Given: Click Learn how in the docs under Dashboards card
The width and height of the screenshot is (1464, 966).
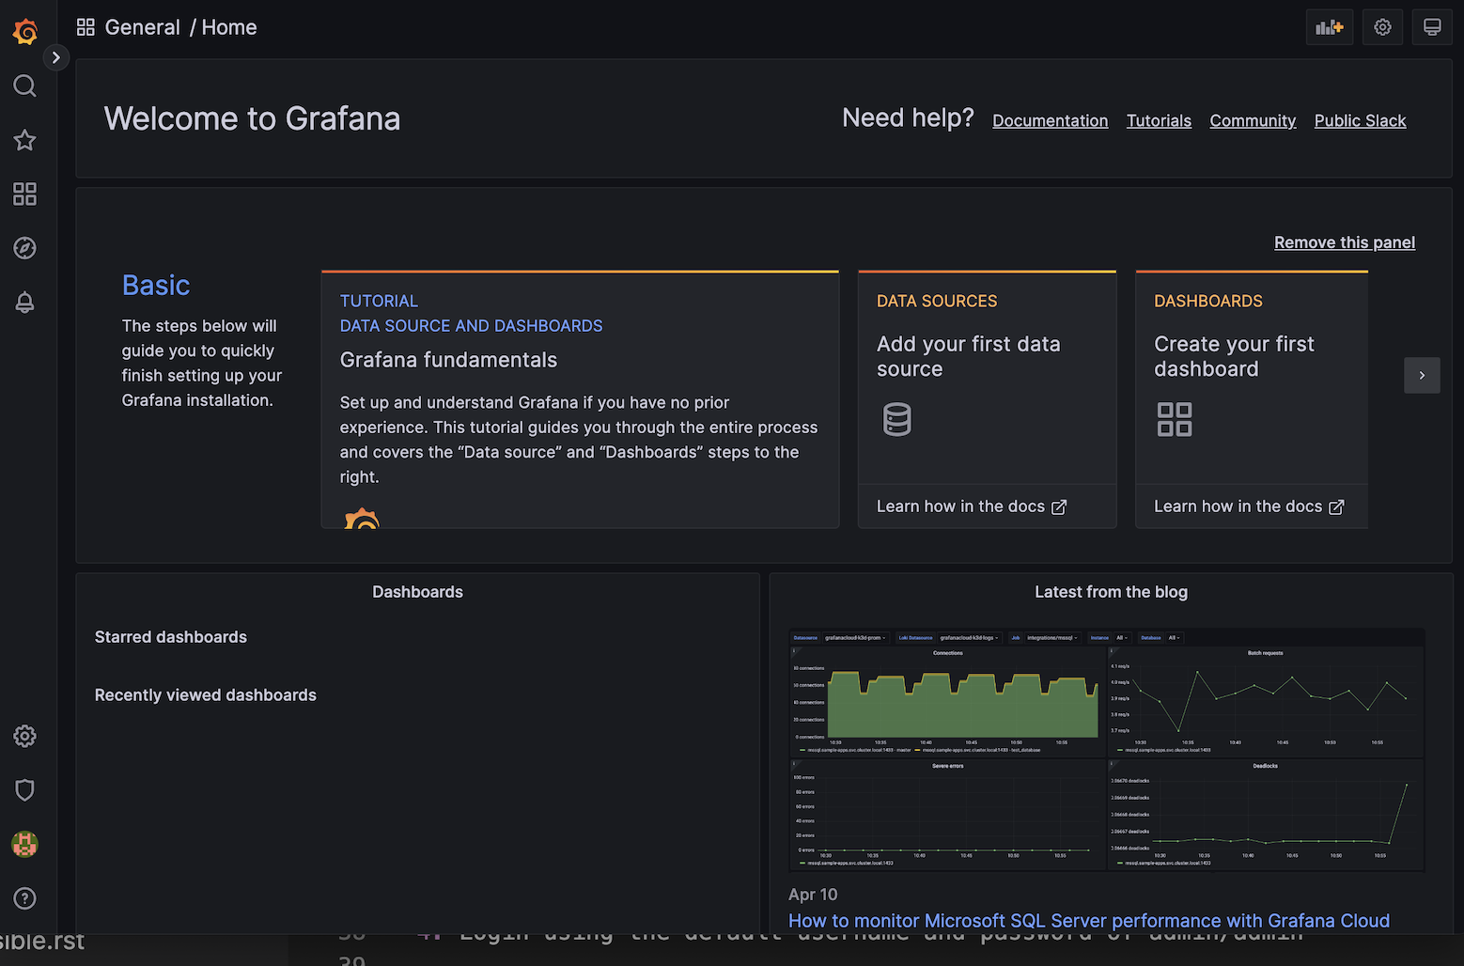Looking at the screenshot, I should coord(1249,506).
